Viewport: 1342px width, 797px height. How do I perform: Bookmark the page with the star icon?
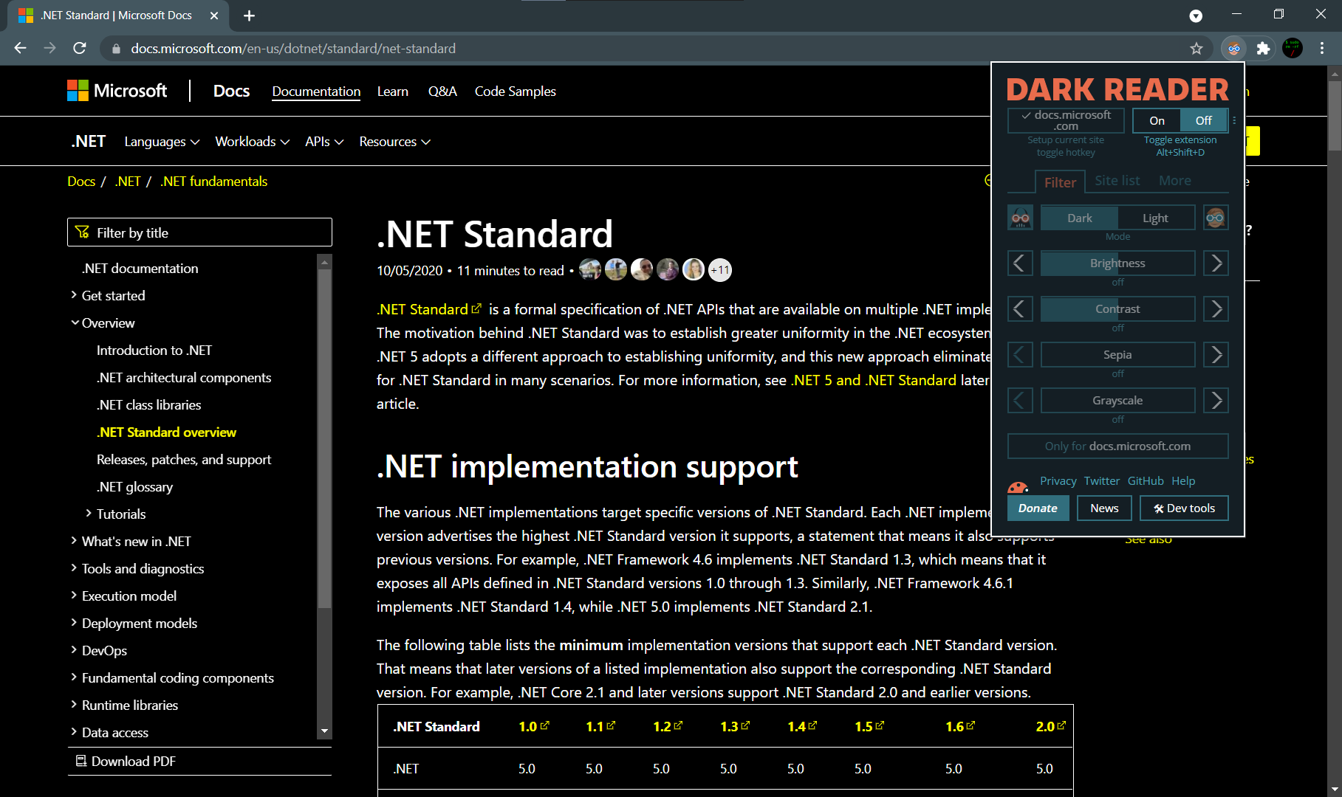pyautogui.click(x=1196, y=48)
